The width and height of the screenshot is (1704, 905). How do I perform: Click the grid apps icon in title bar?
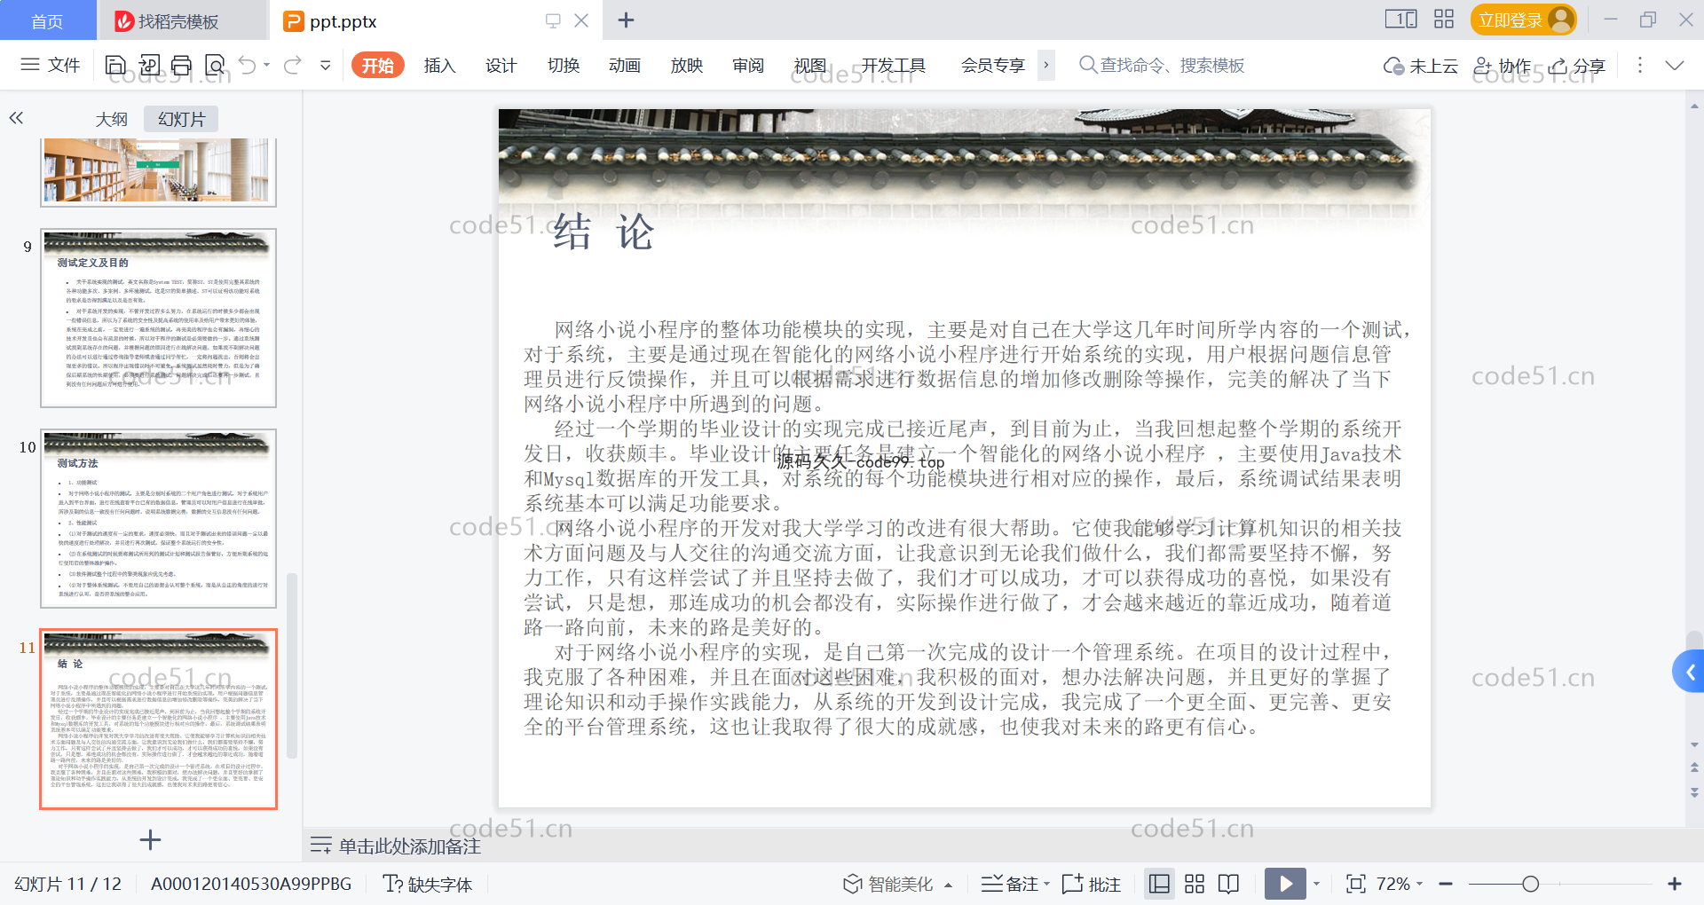pyautogui.click(x=1444, y=19)
